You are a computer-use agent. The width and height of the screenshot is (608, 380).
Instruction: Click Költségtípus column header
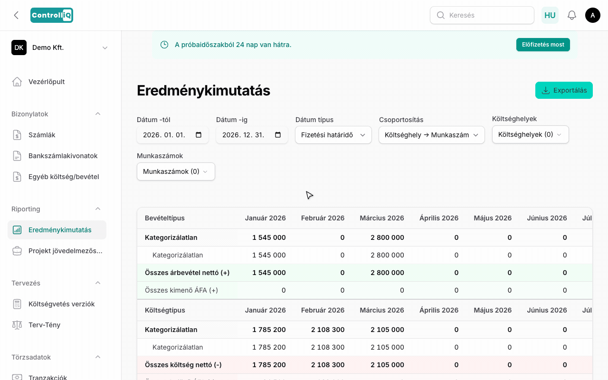[x=165, y=310]
